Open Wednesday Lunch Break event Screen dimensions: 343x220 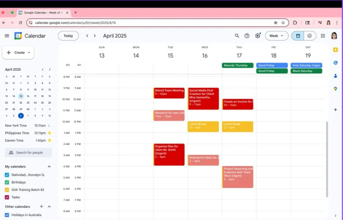coord(203,126)
